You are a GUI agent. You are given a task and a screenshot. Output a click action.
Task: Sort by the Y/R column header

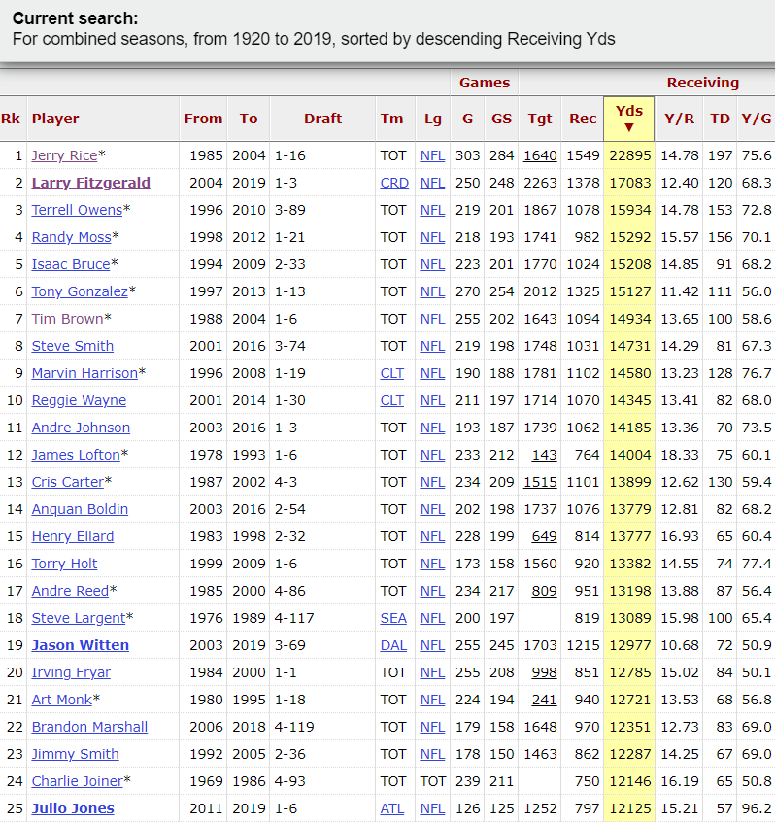[x=680, y=119]
